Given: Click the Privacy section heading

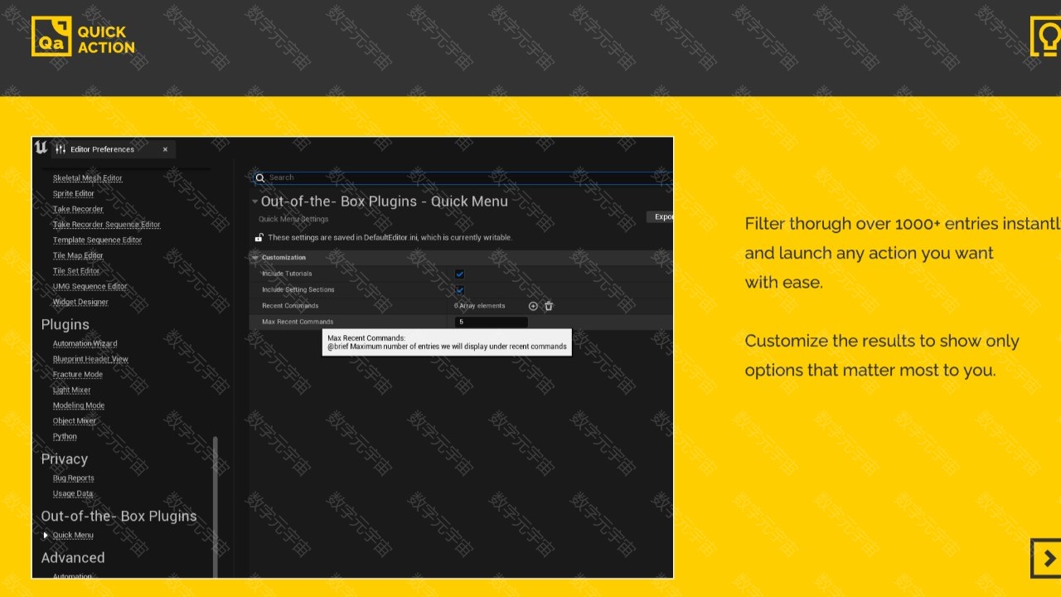Looking at the screenshot, I should click(65, 459).
